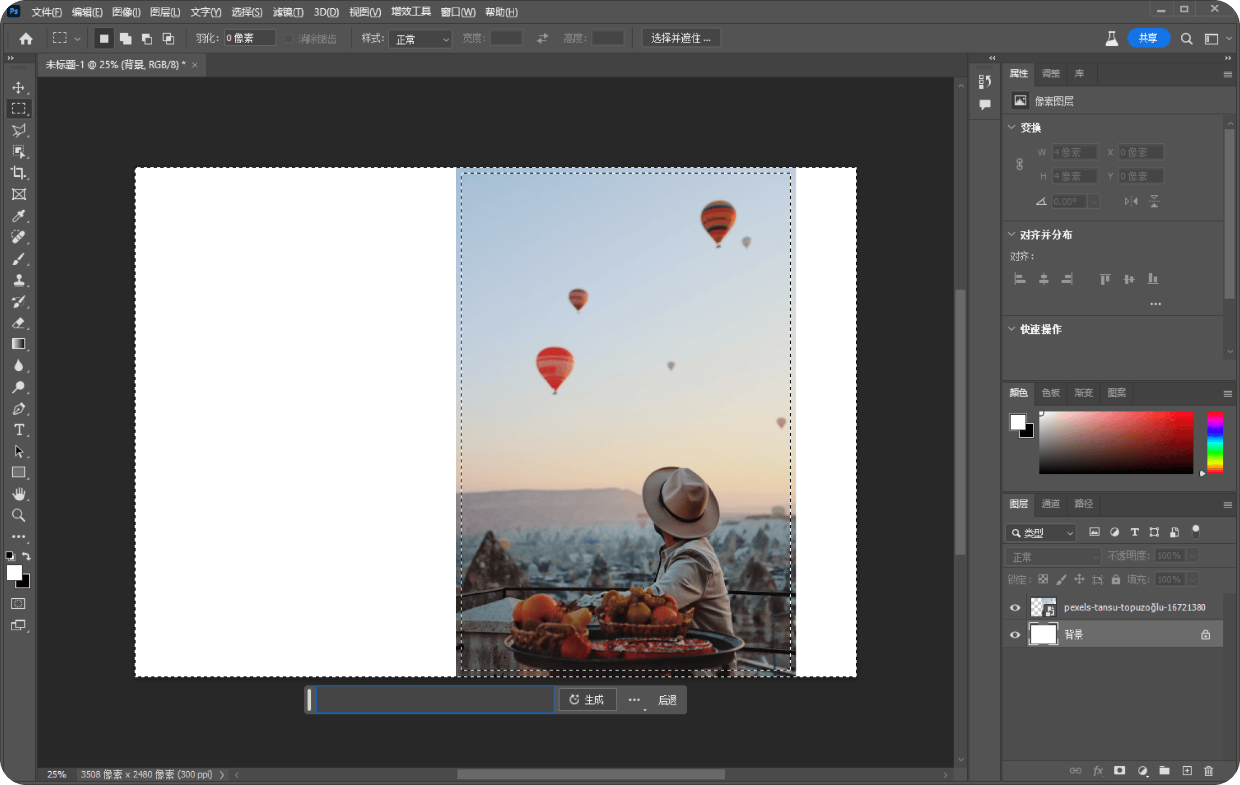Select the Spot Healing Brush tool
This screenshot has width=1240, height=785.
[x=19, y=237]
